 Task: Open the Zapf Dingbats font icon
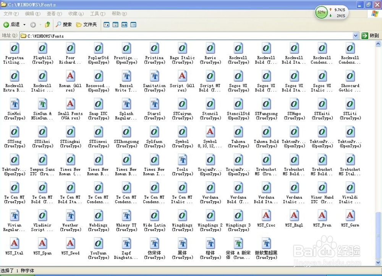click(126, 244)
